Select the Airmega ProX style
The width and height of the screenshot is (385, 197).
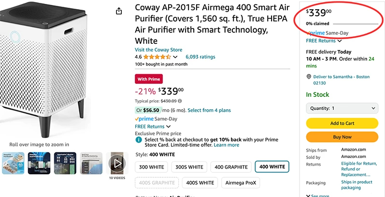point(240,183)
